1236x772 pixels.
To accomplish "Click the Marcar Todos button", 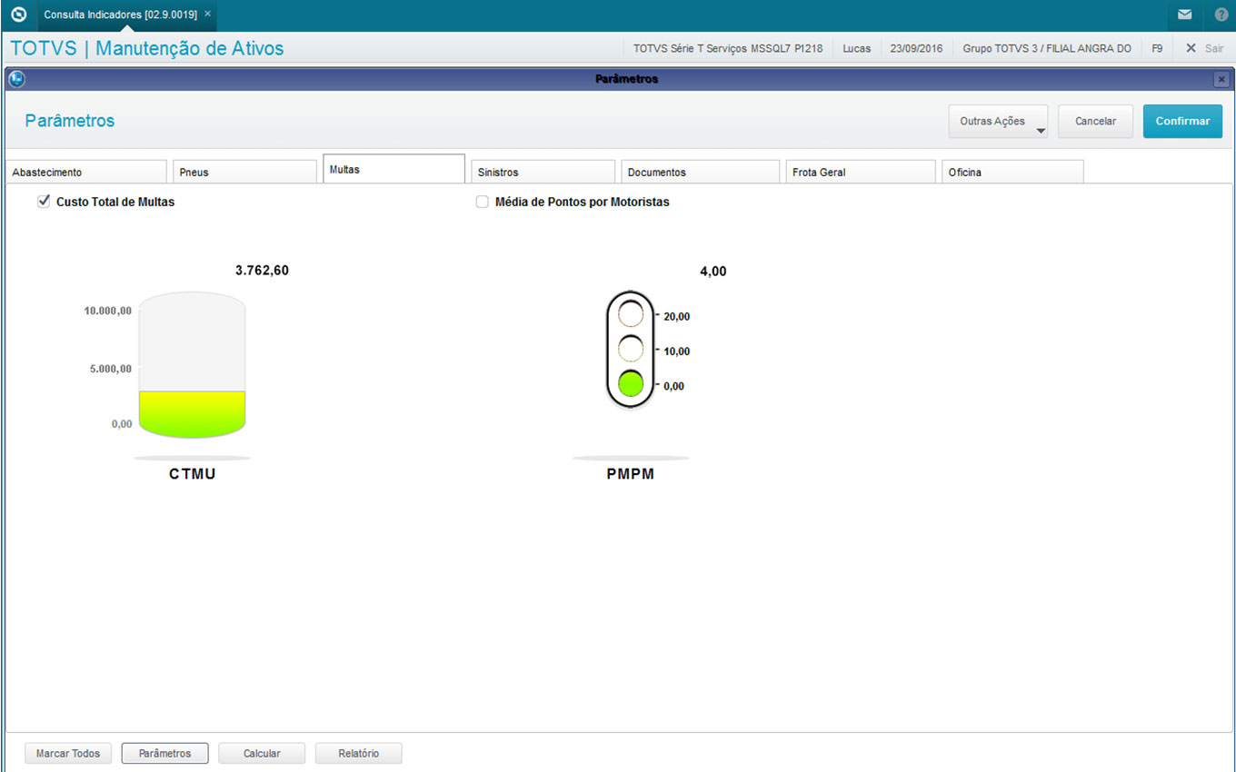I will pyautogui.click(x=68, y=753).
